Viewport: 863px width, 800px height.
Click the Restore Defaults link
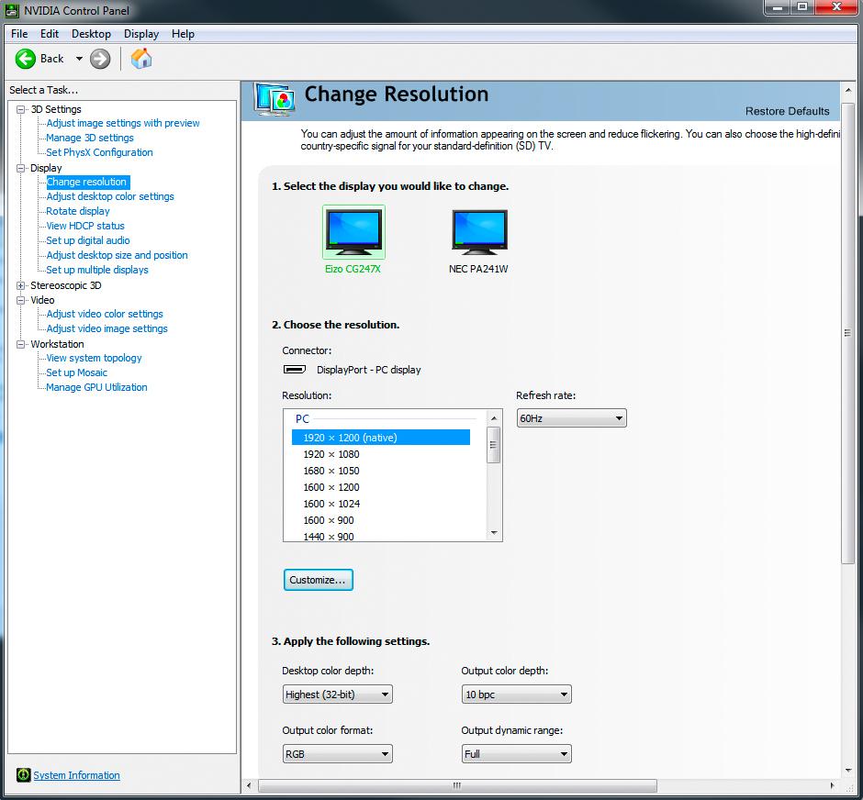tap(787, 111)
